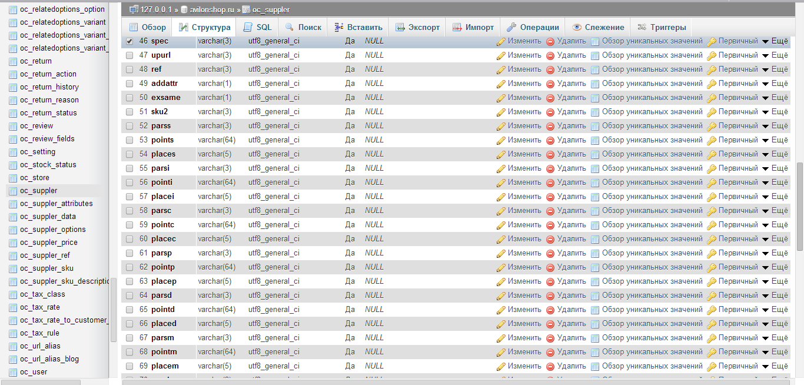The height and width of the screenshot is (385, 804).
Task: Expand Ещё dropdown for row exsame
Action: [x=775, y=98]
